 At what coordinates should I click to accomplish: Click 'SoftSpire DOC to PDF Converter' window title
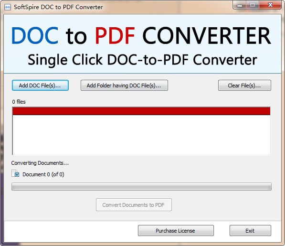click(x=58, y=7)
